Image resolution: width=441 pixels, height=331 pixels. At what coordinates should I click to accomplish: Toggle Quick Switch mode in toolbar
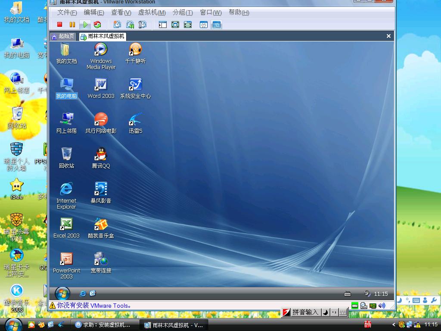(x=188, y=25)
